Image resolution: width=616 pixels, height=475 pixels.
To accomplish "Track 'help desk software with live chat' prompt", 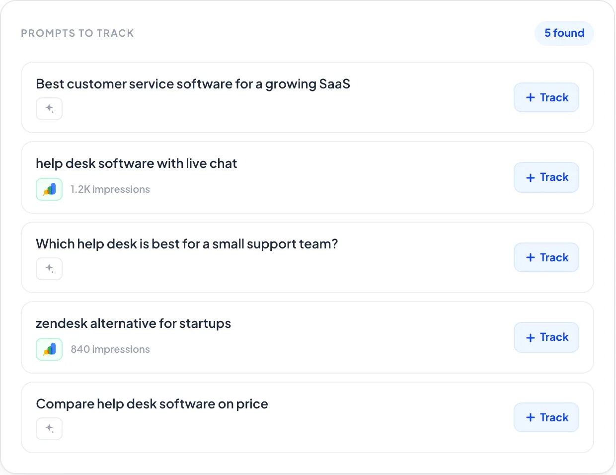I will 546,177.
